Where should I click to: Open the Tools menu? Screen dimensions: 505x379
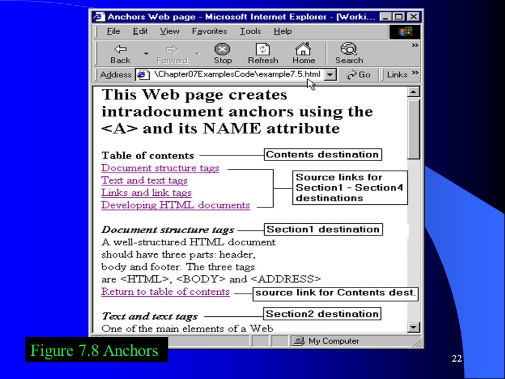[x=250, y=31]
